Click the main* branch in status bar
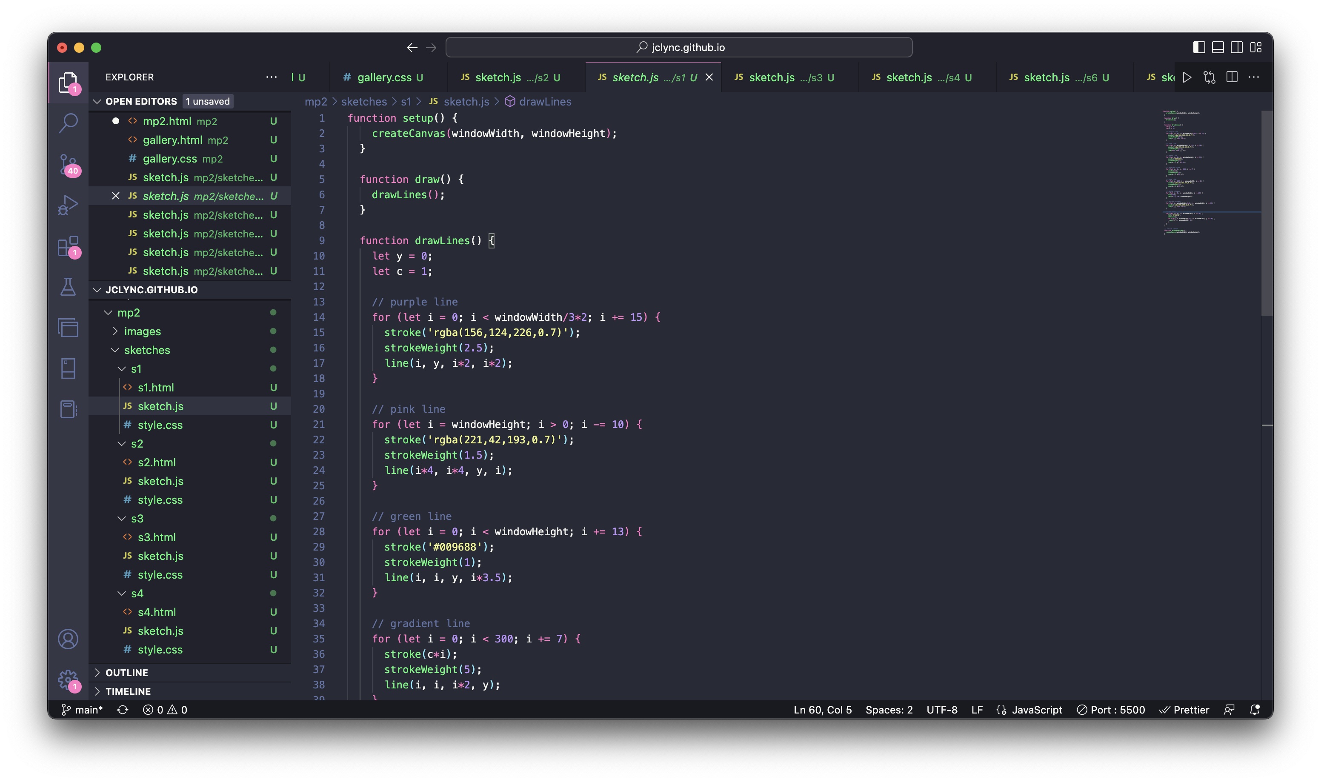Viewport: 1321px width, 782px height. tap(82, 710)
